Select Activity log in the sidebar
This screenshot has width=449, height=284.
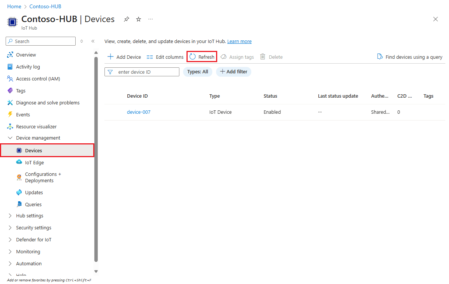tap(28, 67)
